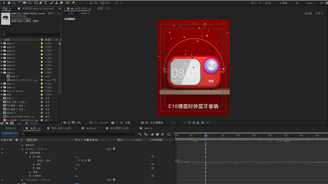Collapse DEMO-11 folder in project panel
This screenshot has width=328, height=184.
2,73
